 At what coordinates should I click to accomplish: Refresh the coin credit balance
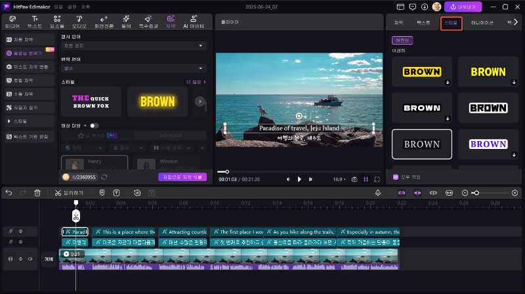[104, 177]
